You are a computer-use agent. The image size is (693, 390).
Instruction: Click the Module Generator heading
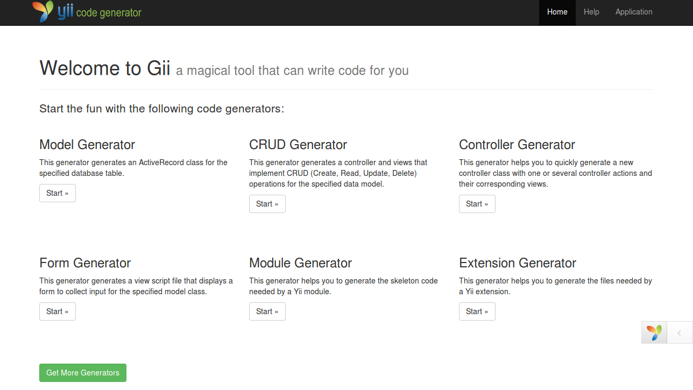click(300, 263)
